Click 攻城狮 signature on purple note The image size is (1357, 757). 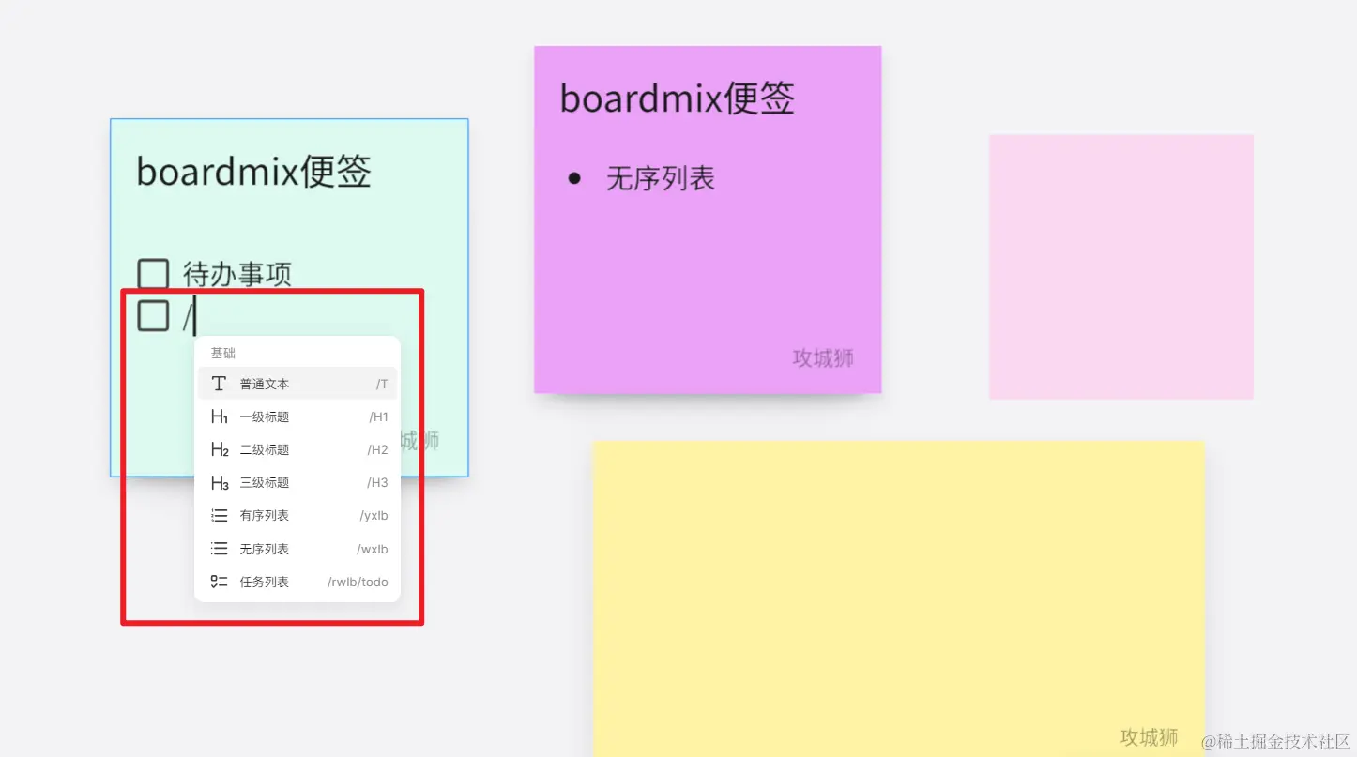point(823,357)
